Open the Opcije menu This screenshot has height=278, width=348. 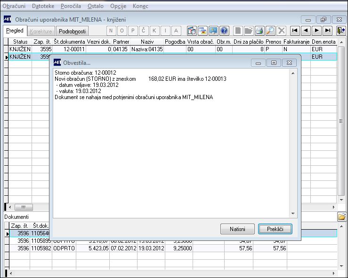point(118,6)
